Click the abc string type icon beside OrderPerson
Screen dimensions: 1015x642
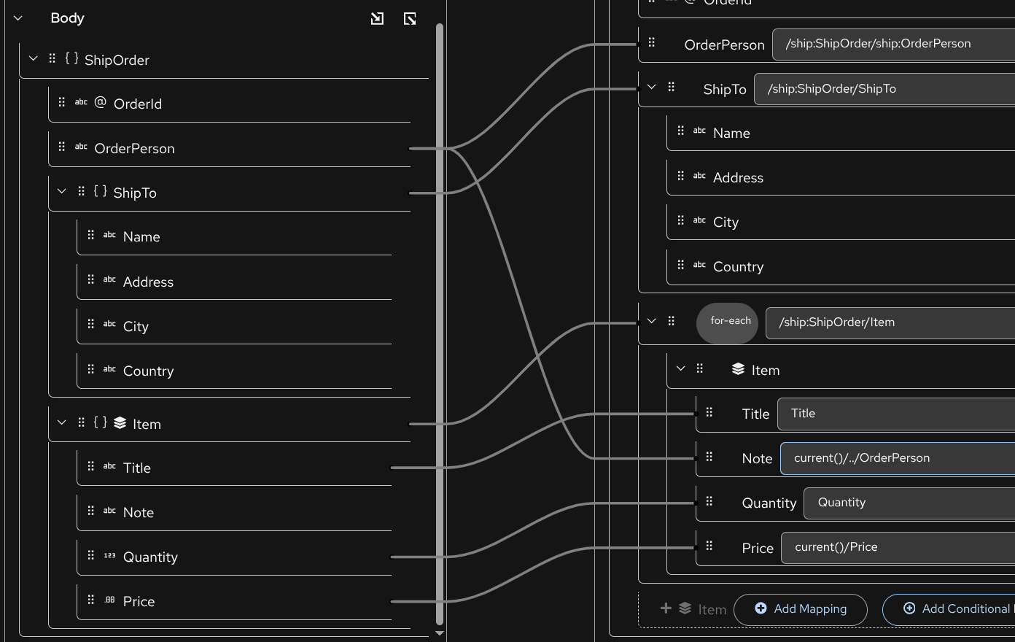[x=81, y=147]
